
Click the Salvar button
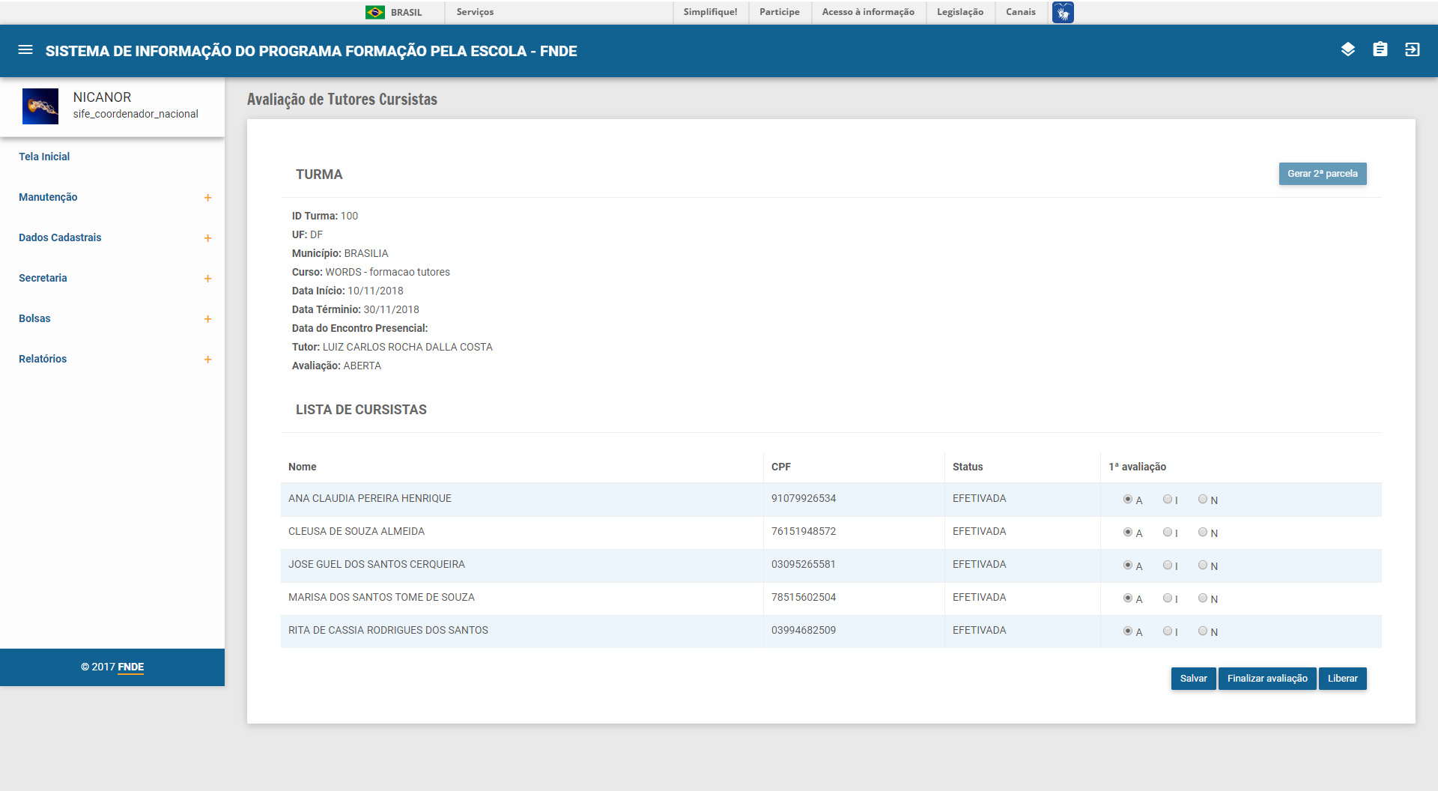click(x=1193, y=679)
